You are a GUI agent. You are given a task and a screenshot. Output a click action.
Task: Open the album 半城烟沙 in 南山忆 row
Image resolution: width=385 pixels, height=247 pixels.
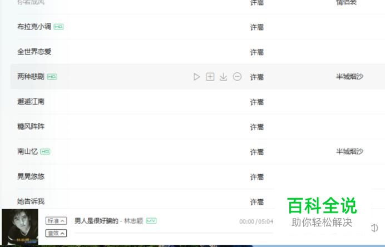coord(349,151)
